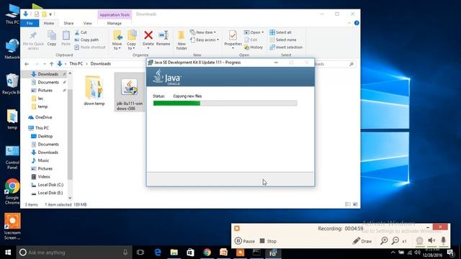Pause the Icecream screen recording
The width and height of the screenshot is (461, 259).
click(245, 241)
